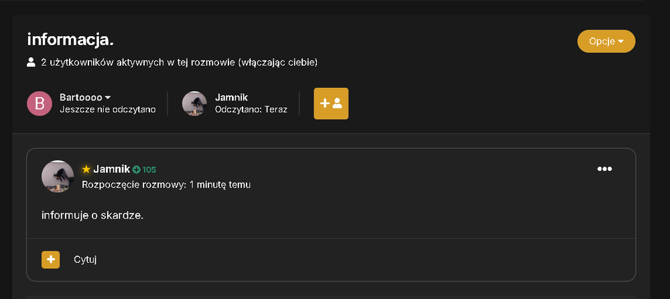This screenshot has width=670, height=299.
Task: Click Jamnik's large avatar in the post
Action: (58, 176)
